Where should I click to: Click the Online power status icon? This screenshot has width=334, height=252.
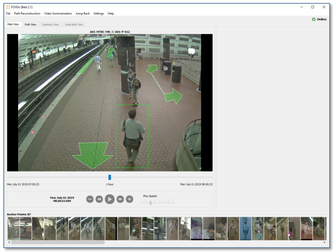(x=314, y=19)
